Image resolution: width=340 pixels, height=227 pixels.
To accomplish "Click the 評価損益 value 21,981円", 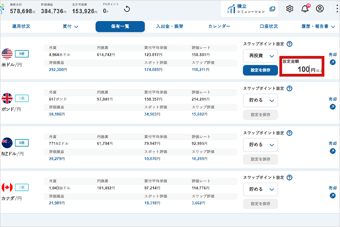I will coord(57,203).
